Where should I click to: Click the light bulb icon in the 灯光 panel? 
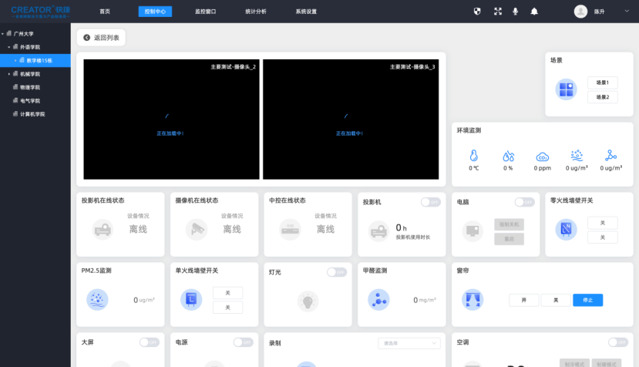308,301
